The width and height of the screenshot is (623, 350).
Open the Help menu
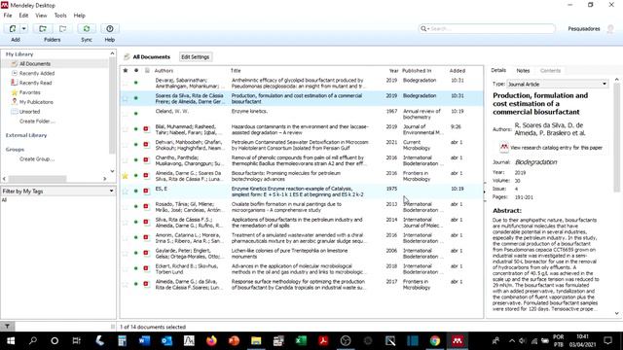coord(80,16)
